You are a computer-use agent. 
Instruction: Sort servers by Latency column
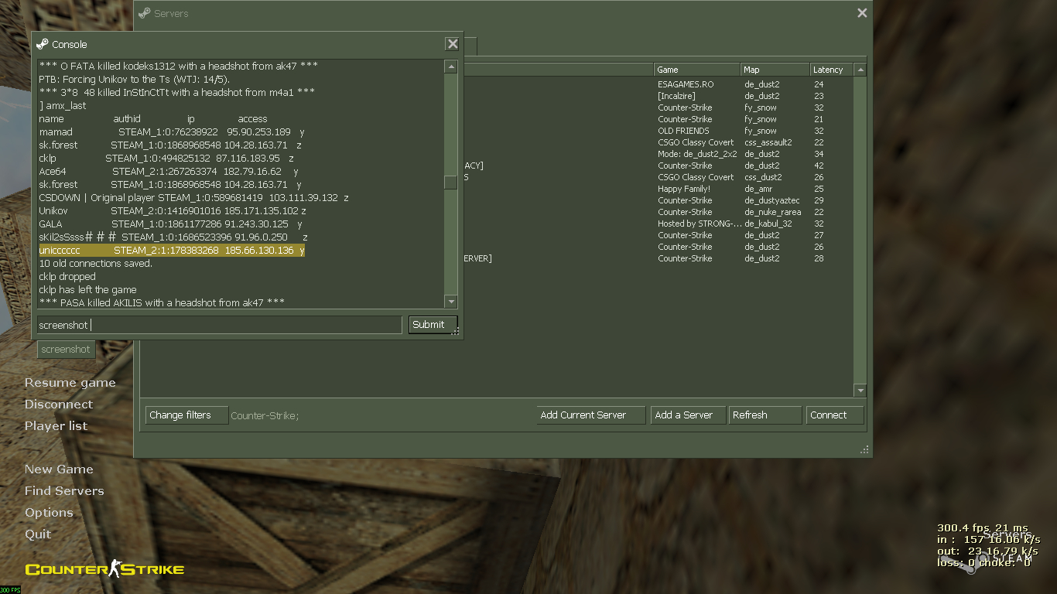[832, 70]
